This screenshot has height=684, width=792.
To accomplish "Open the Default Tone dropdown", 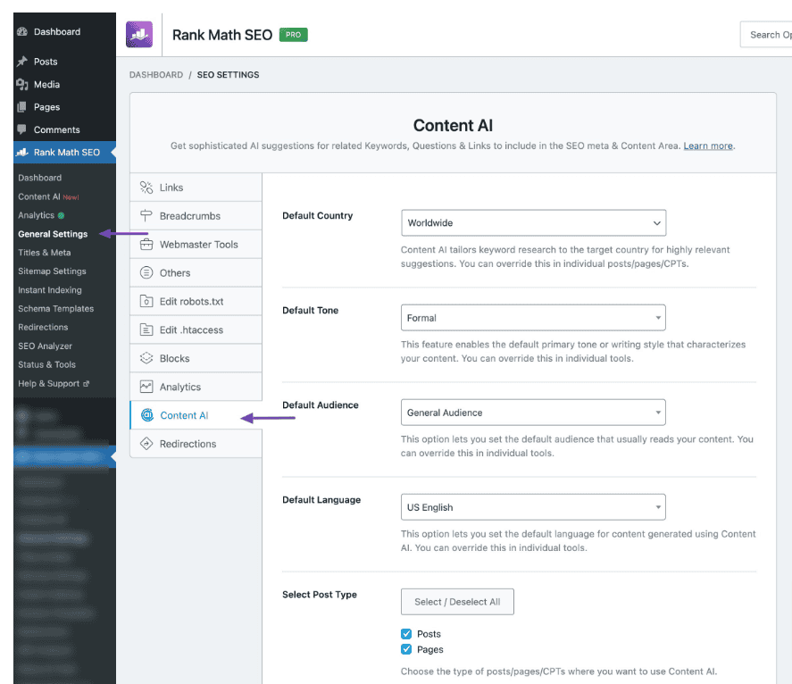I will click(533, 318).
